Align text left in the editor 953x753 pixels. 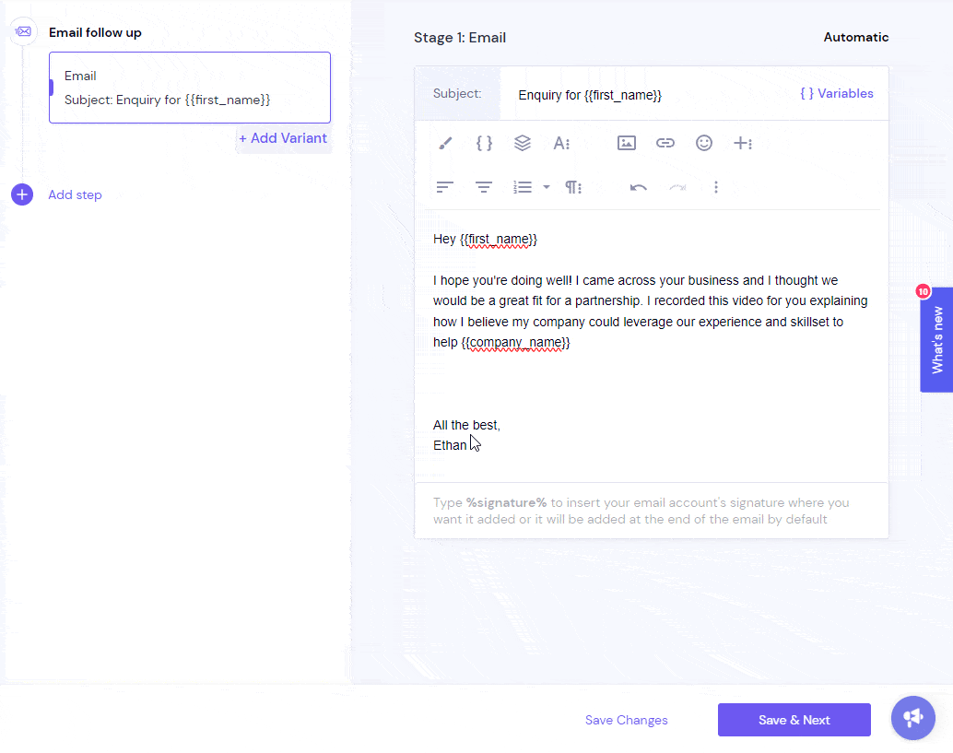[445, 187]
